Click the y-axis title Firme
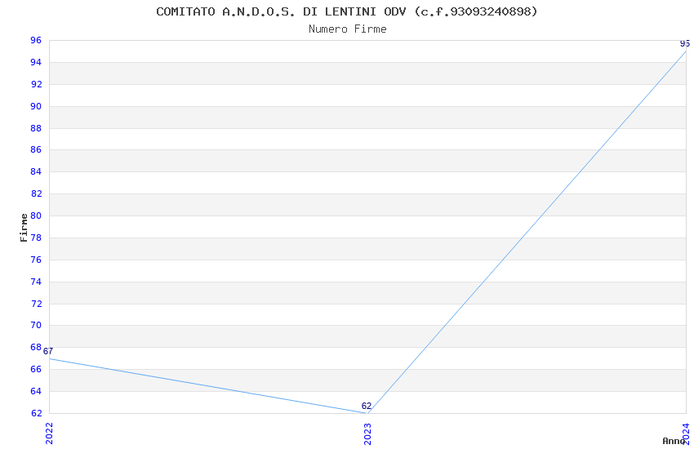This screenshot has width=694, height=449. click(24, 228)
